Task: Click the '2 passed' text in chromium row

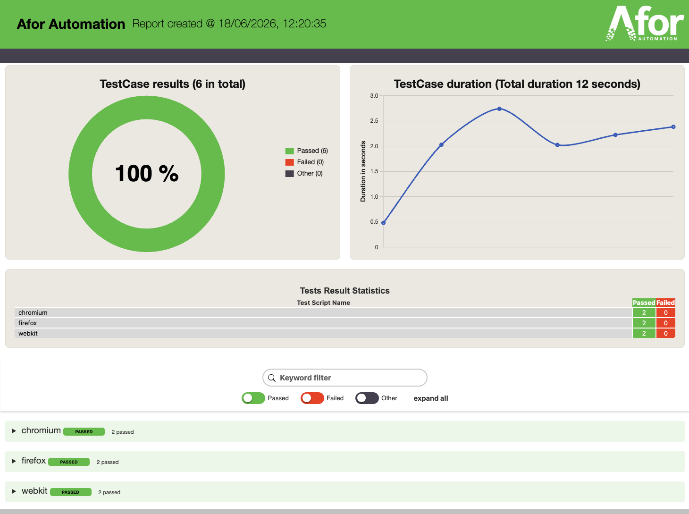Action: click(123, 432)
